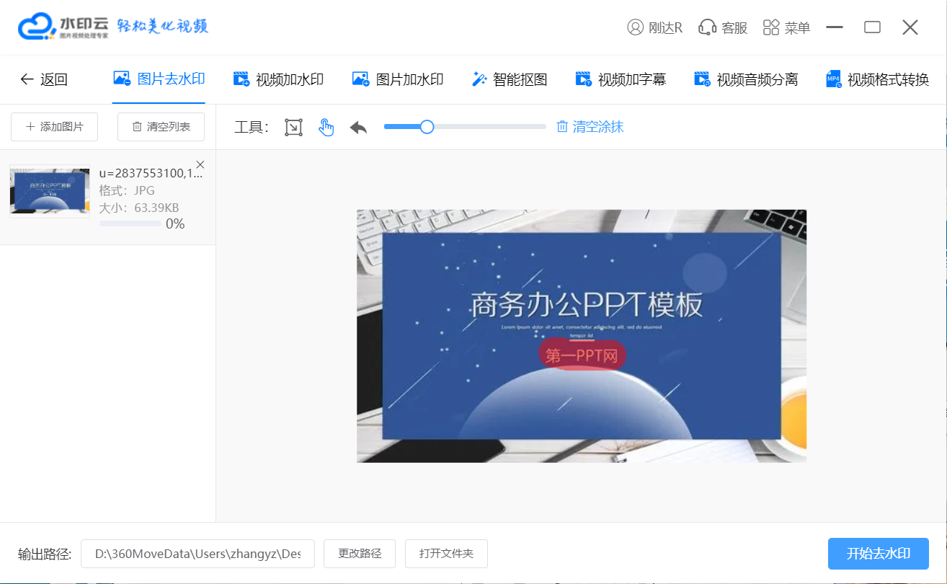Open the 菜单 menu
The height and width of the screenshot is (584, 947).
[786, 27]
